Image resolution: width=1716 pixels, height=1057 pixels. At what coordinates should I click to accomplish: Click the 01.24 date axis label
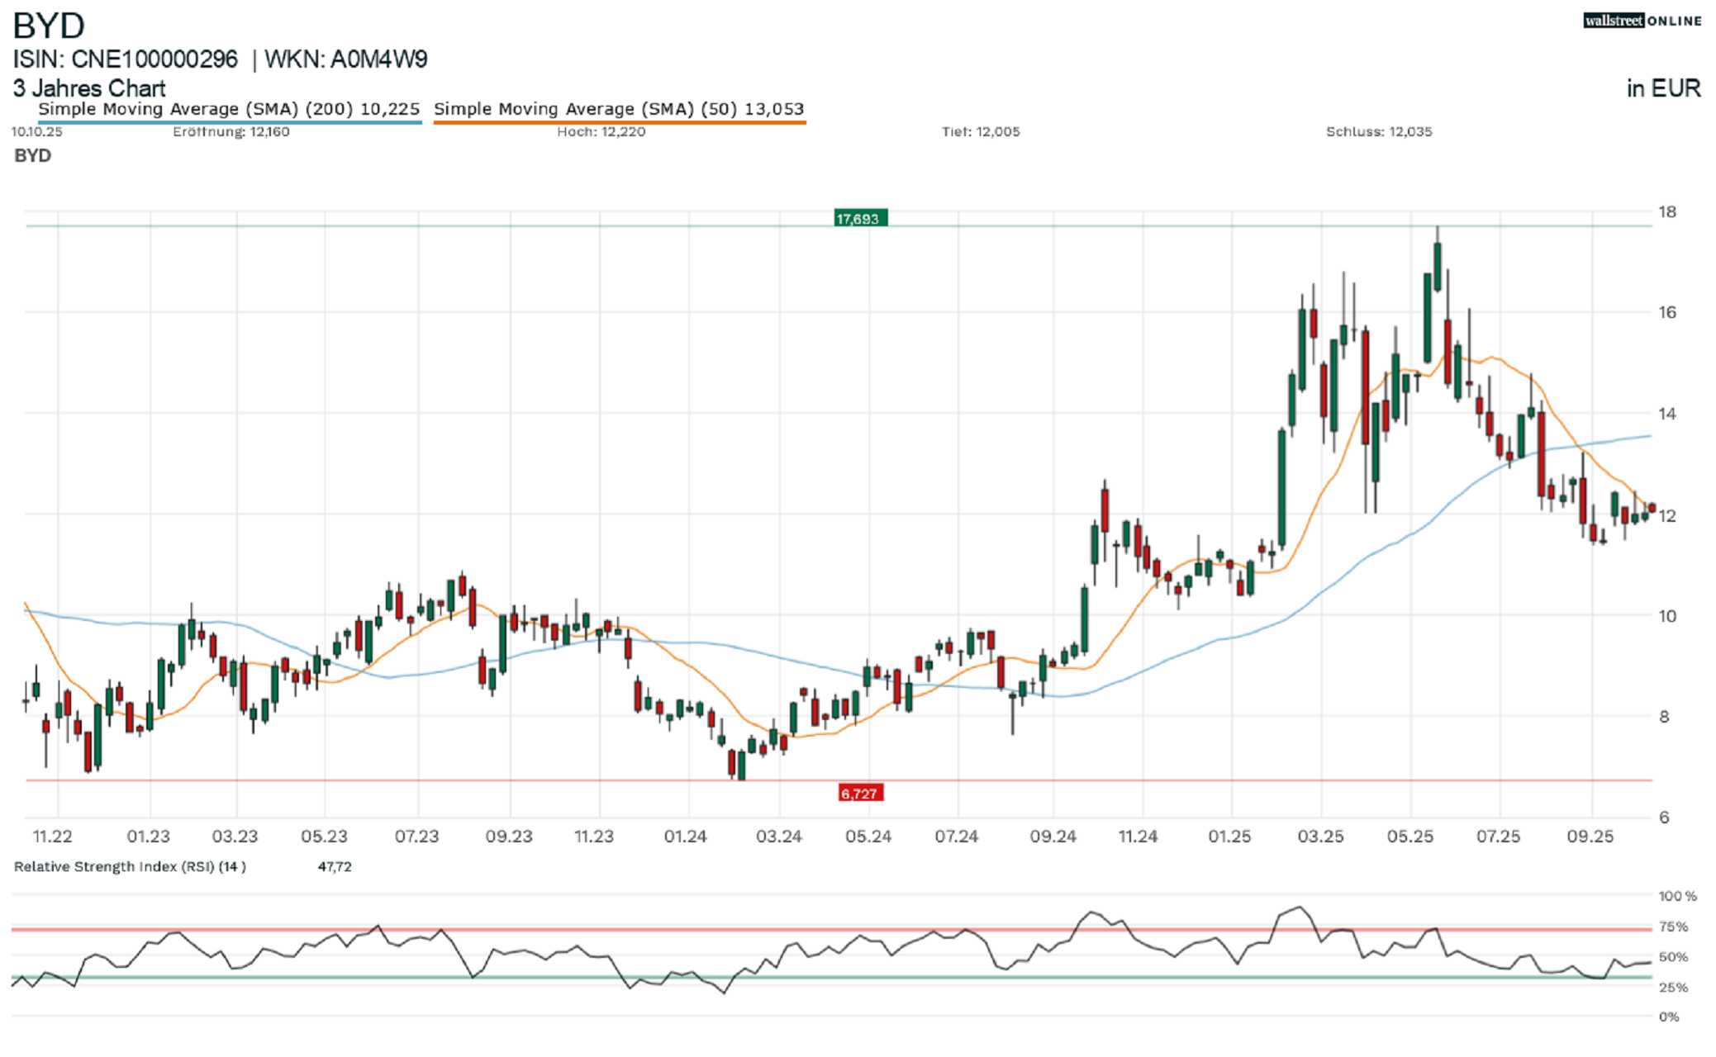click(x=685, y=837)
